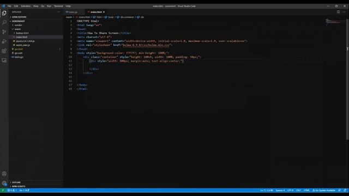This screenshot has width=349, height=196.
Task: Click the bulma stylesheet href link in code
Action: [146, 45]
